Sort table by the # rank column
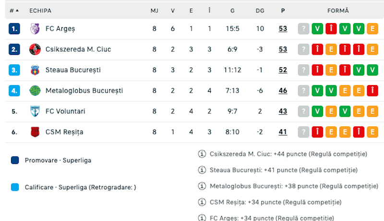384x221 pixels. coord(14,10)
